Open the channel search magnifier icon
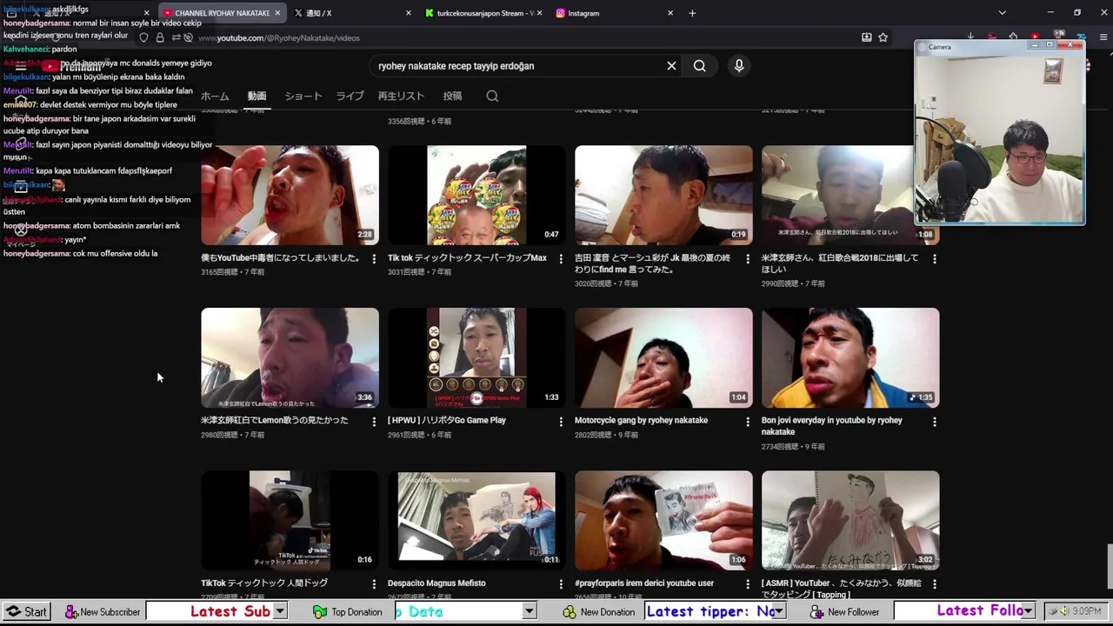The width and height of the screenshot is (1113, 626). click(x=492, y=97)
